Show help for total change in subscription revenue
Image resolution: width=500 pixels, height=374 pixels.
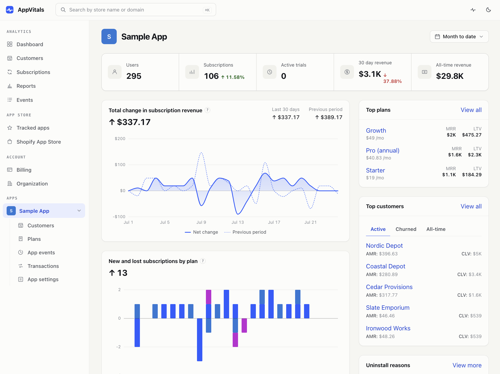point(207,110)
